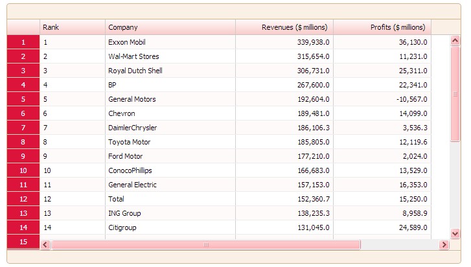Select row header number 1

coord(23,42)
